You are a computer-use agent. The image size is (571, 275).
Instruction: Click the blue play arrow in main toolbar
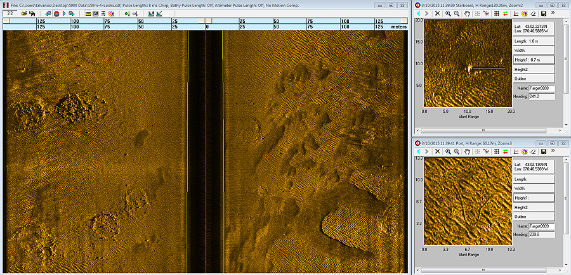click(x=64, y=13)
